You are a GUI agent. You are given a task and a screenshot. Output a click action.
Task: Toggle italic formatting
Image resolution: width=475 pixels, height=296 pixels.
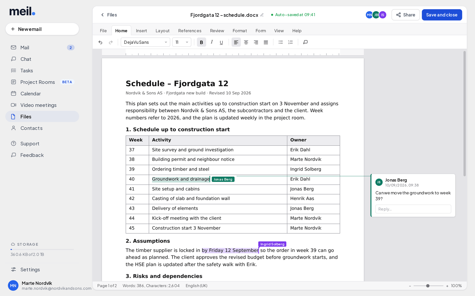[x=211, y=42]
